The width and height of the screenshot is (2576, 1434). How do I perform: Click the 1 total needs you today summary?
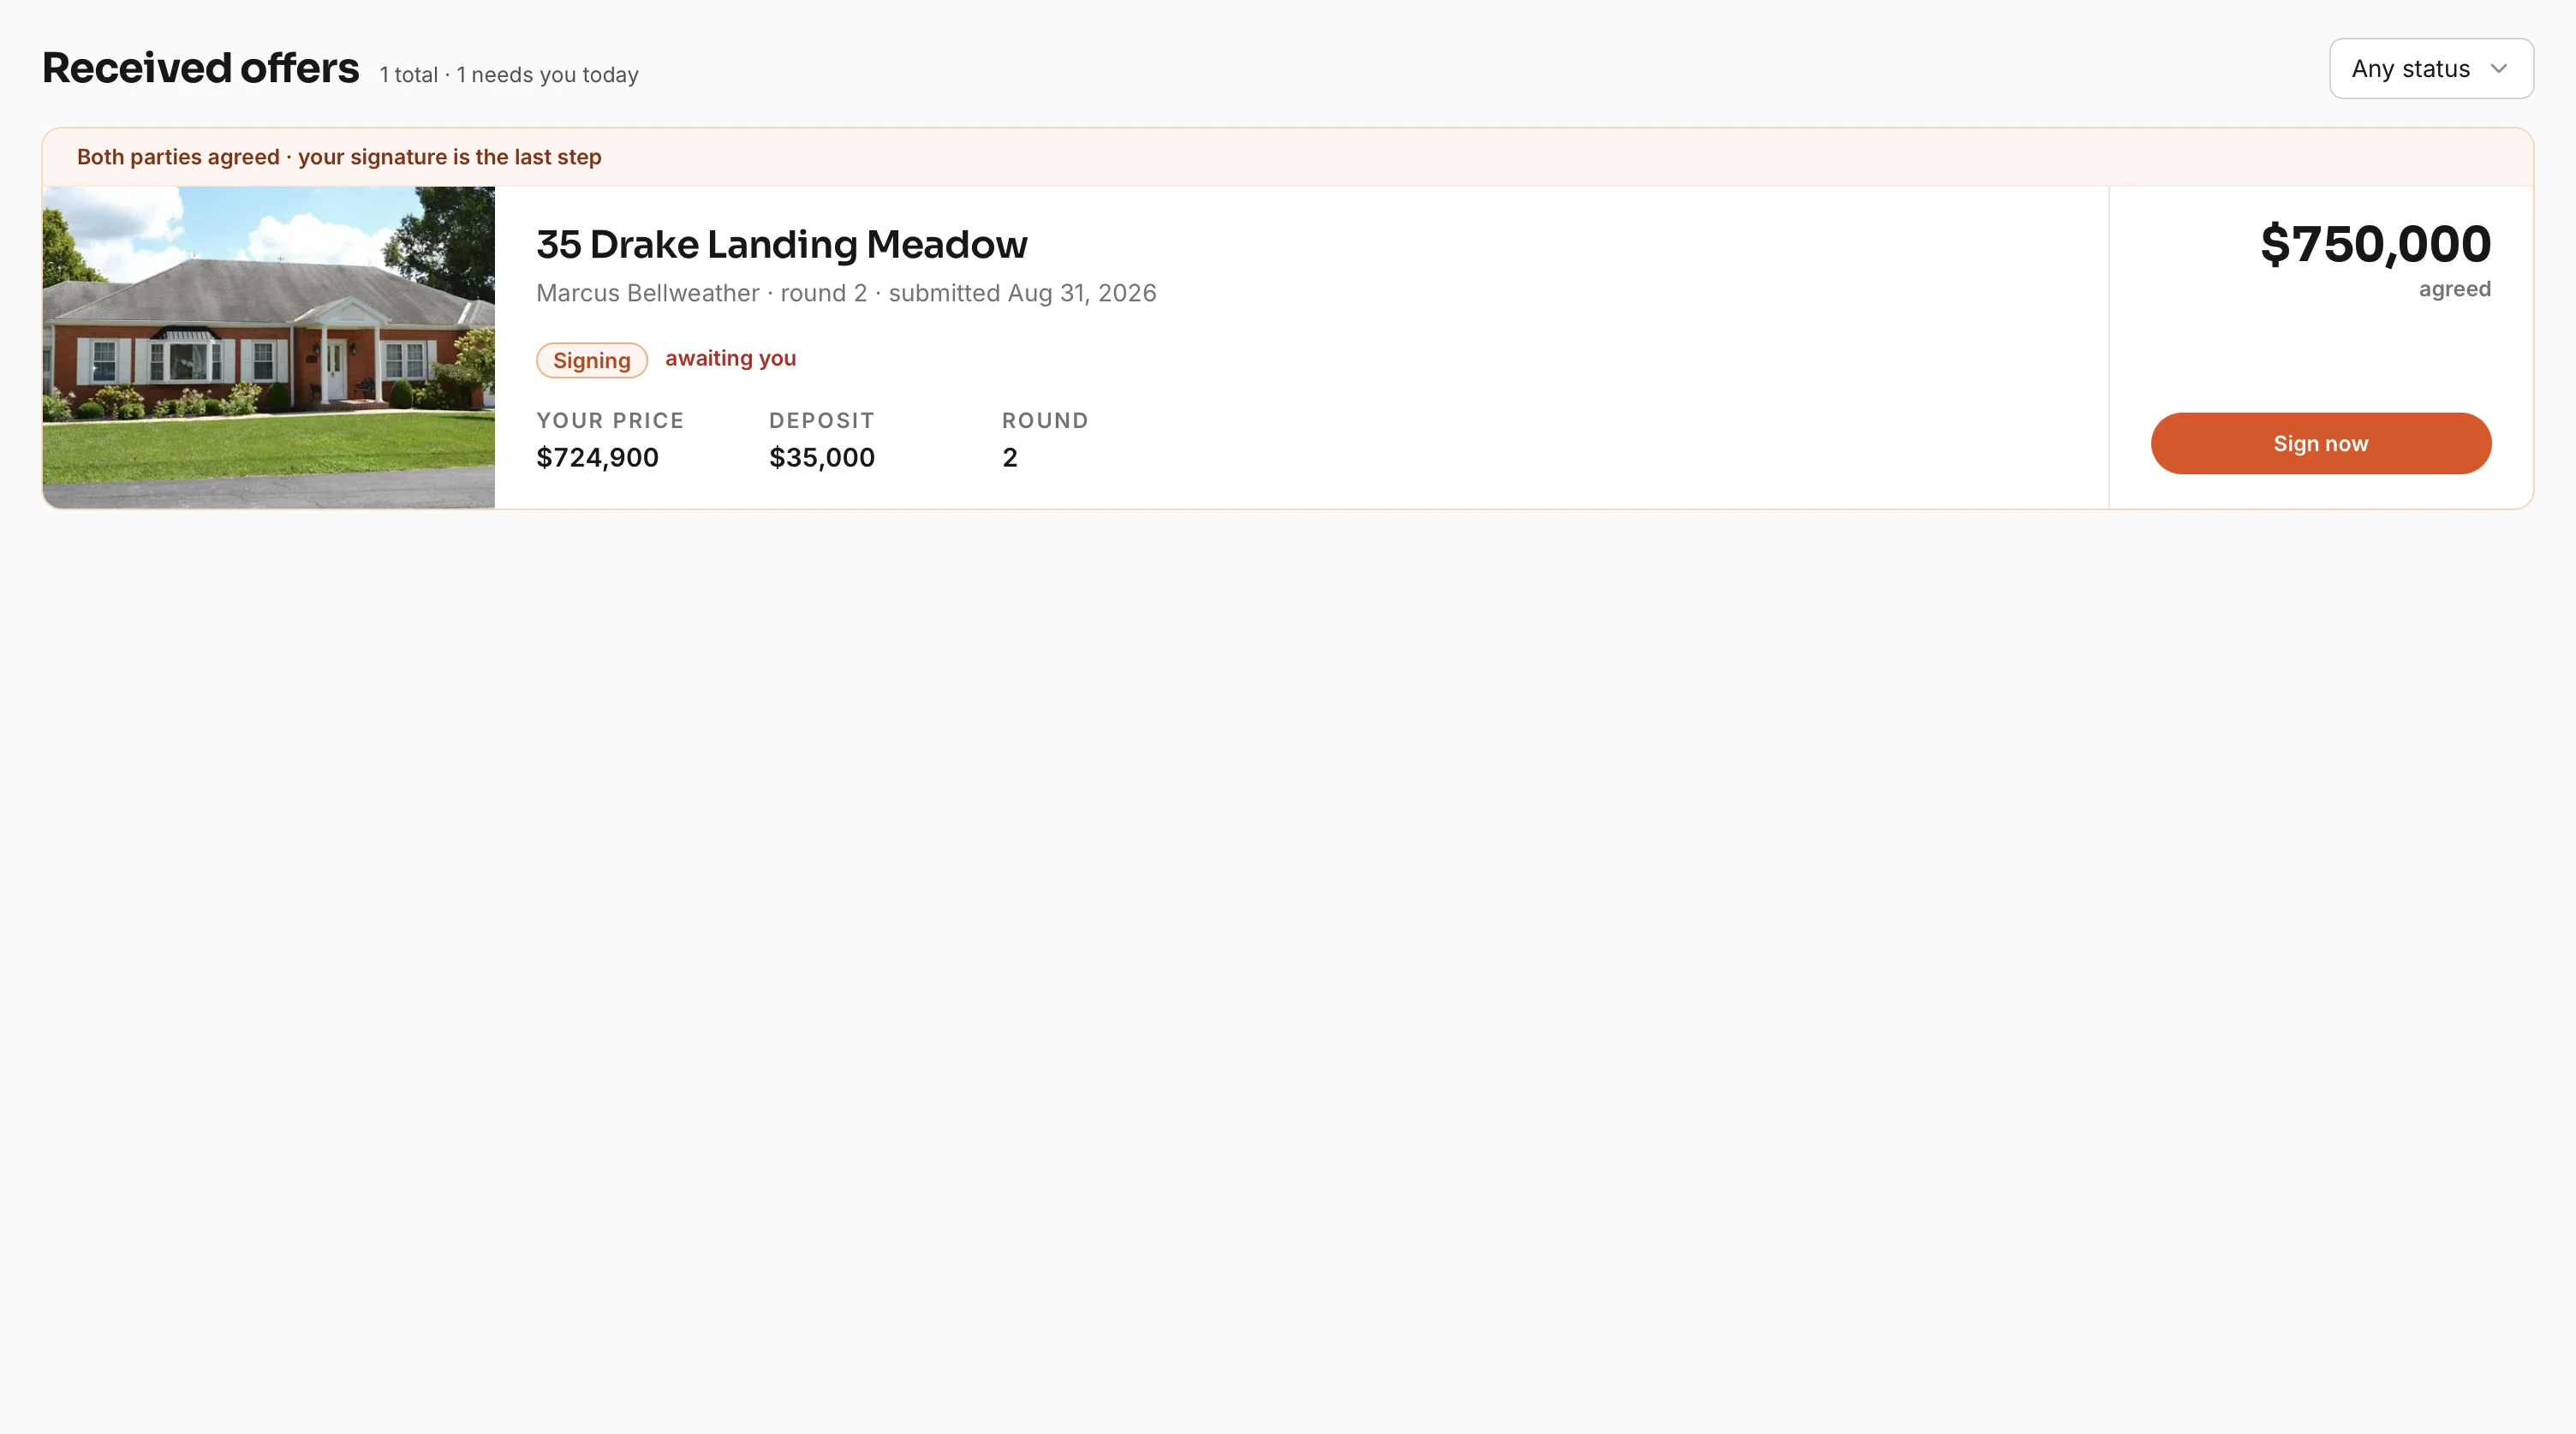(508, 75)
